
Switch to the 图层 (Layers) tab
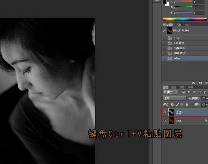pyautogui.click(x=166, y=87)
